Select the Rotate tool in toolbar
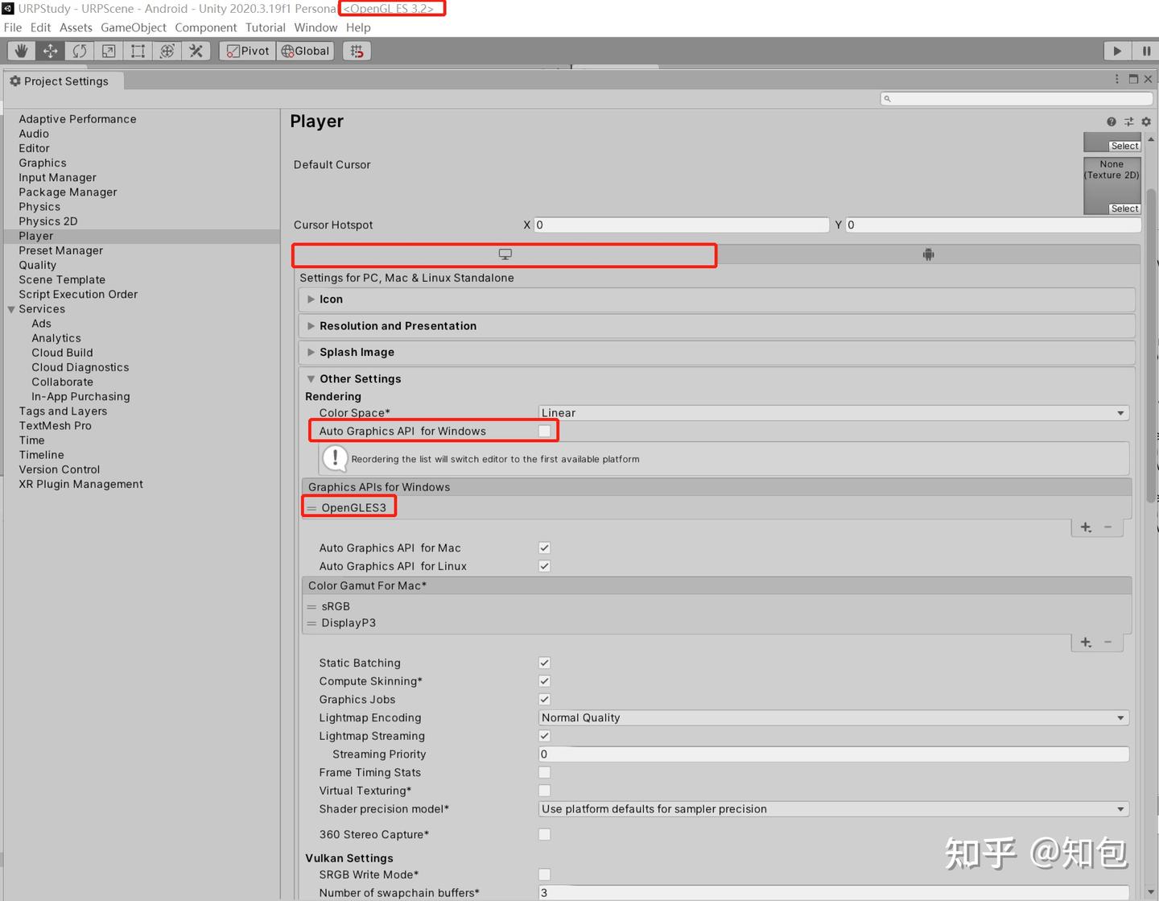The height and width of the screenshot is (901, 1159). (x=80, y=51)
